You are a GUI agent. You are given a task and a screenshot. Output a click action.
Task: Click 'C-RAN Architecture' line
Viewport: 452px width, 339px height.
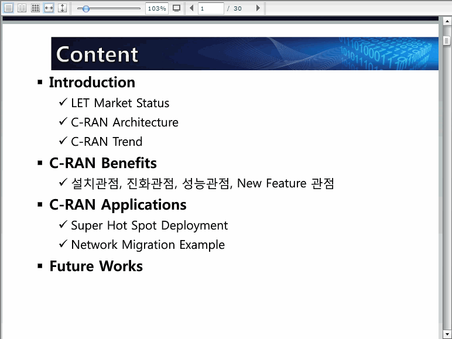pos(125,122)
